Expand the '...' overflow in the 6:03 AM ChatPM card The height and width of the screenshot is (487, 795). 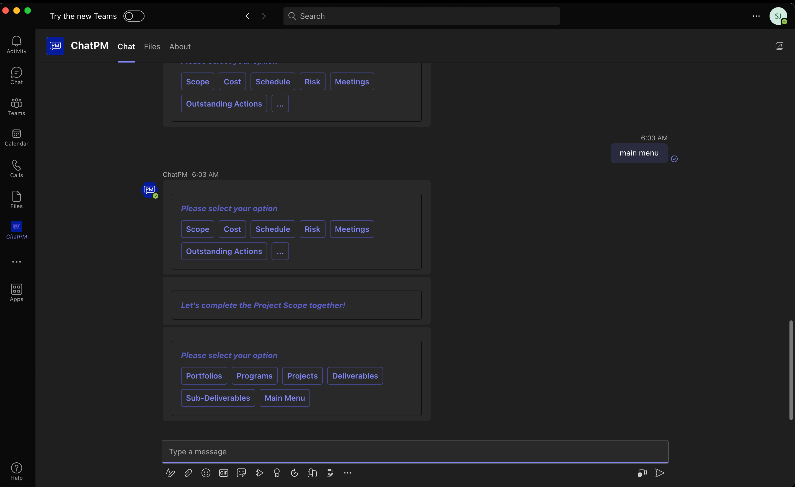[x=280, y=251]
